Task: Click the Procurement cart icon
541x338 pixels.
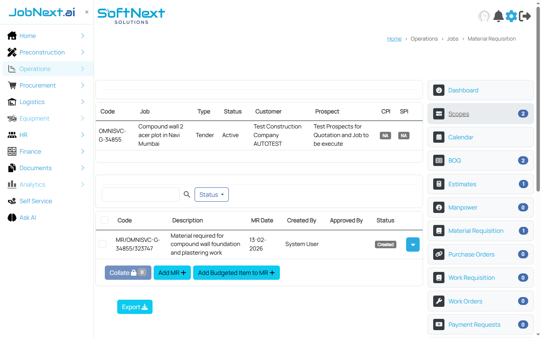Action: click(12, 85)
